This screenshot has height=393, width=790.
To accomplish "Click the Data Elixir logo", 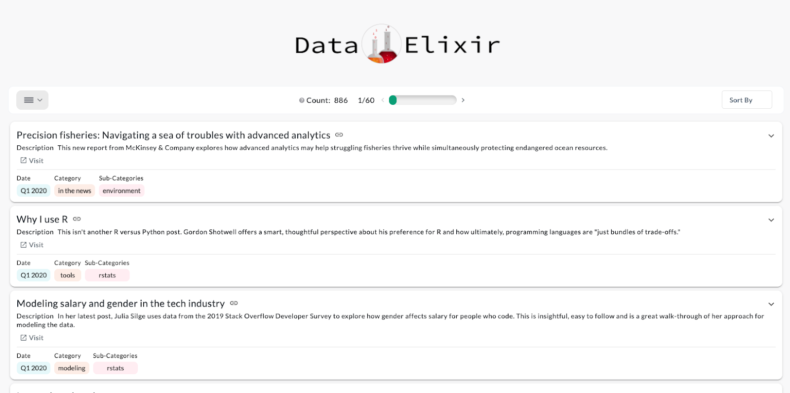I will 395,44.
